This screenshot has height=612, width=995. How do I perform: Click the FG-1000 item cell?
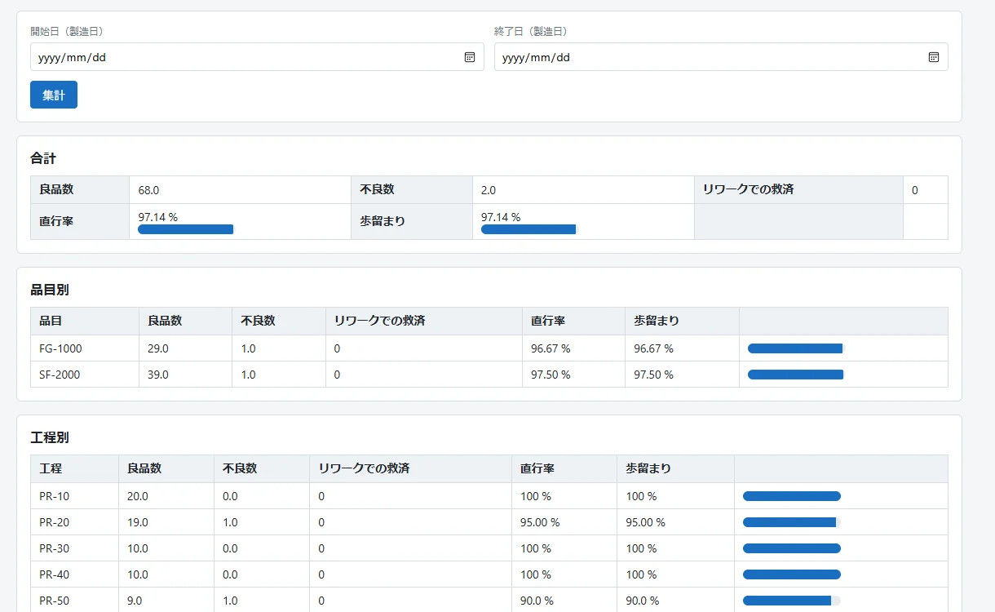click(x=85, y=348)
